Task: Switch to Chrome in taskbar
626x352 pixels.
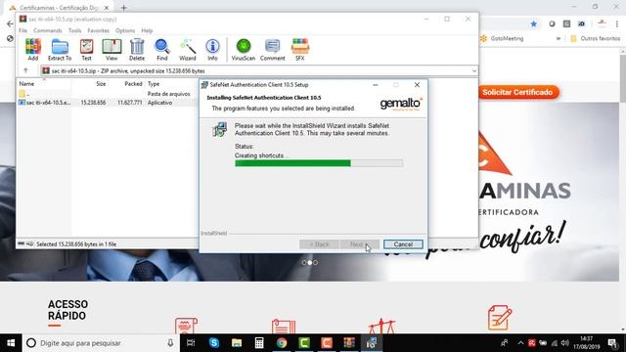Action: coord(282,343)
